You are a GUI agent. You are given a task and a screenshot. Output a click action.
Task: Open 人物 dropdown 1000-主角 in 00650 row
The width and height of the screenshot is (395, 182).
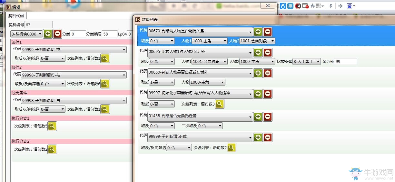207,82
